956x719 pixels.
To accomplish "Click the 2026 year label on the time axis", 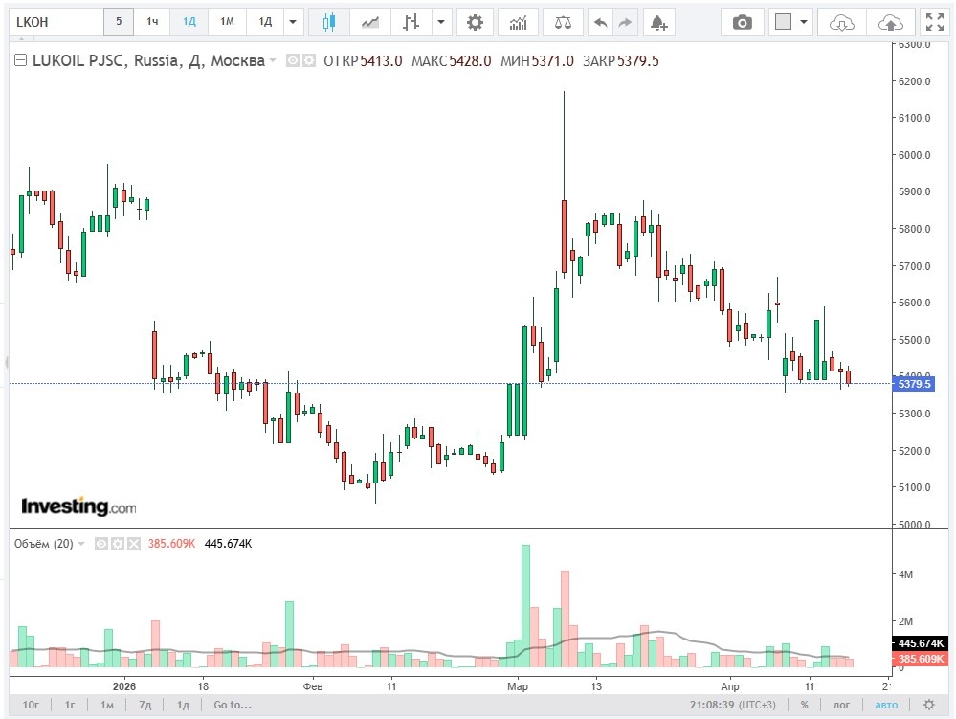I will click(124, 686).
